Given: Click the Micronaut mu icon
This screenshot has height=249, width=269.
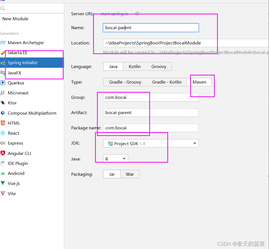Looking at the screenshot, I should [3, 93].
